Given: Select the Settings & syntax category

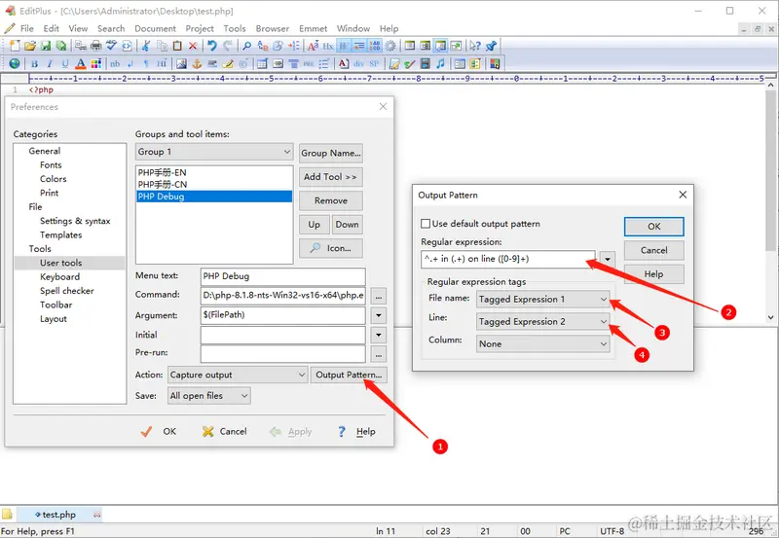Looking at the screenshot, I should pyautogui.click(x=75, y=221).
